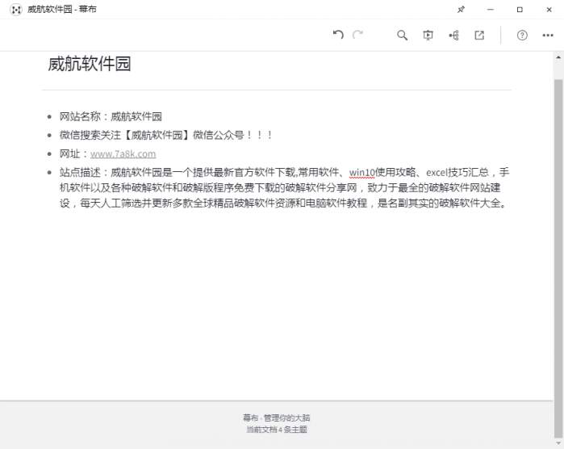This screenshot has width=564, height=449.
Task: Click the scrollbar down arrow
Action: pos(558,443)
